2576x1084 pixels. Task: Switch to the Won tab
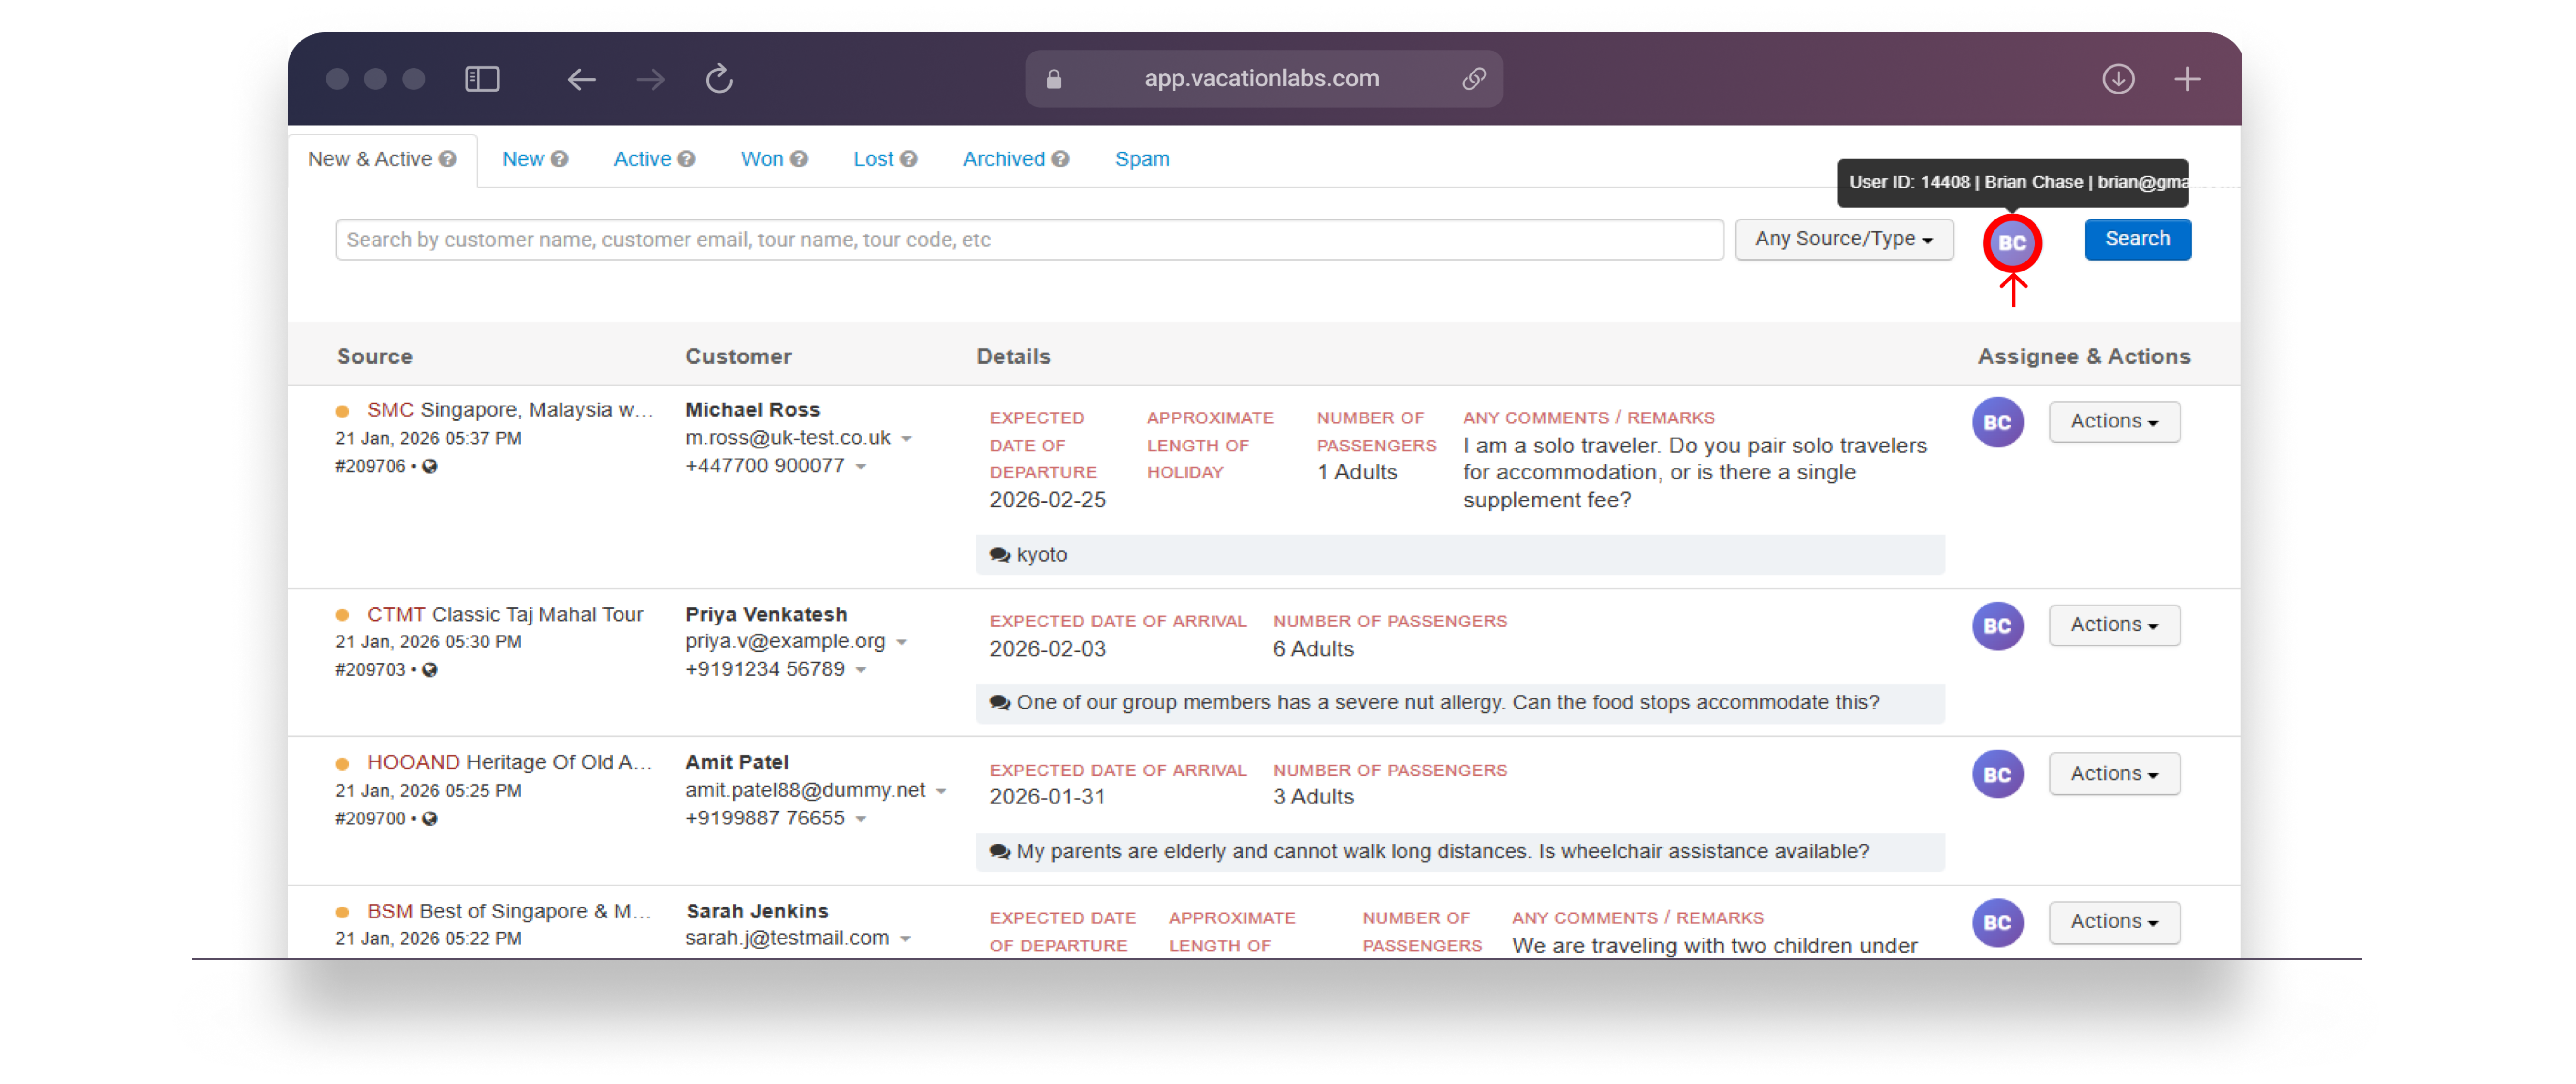(x=761, y=159)
